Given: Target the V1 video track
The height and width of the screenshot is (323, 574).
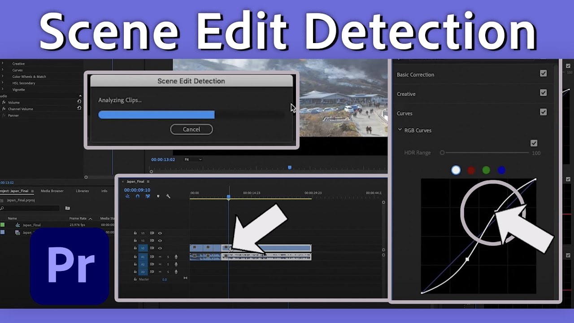Looking at the screenshot, I should pyautogui.click(x=143, y=248).
